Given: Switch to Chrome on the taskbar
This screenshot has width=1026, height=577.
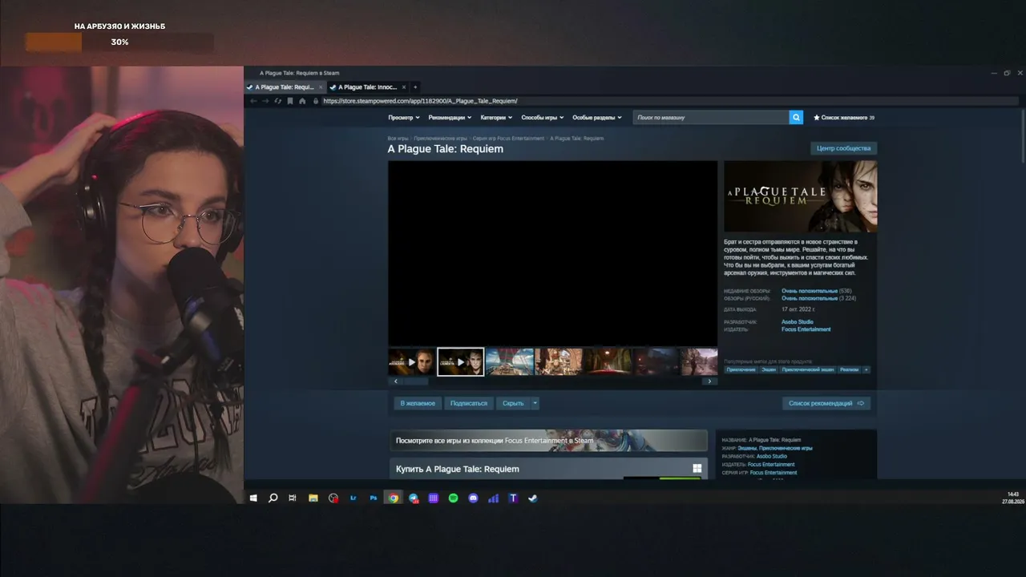Looking at the screenshot, I should coord(393,498).
